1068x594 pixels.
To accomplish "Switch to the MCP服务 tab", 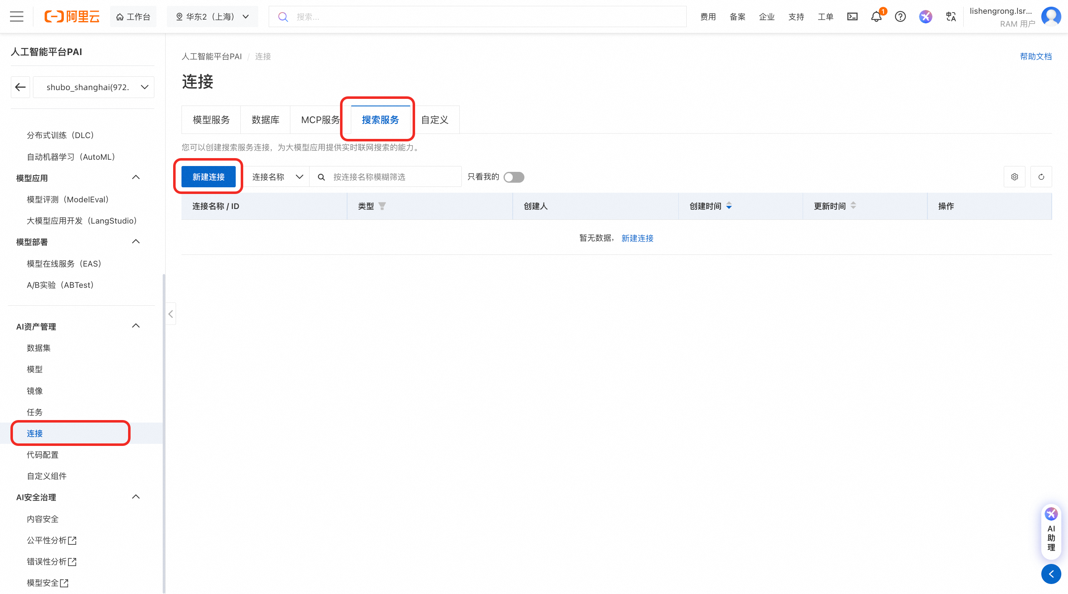I will 320,120.
